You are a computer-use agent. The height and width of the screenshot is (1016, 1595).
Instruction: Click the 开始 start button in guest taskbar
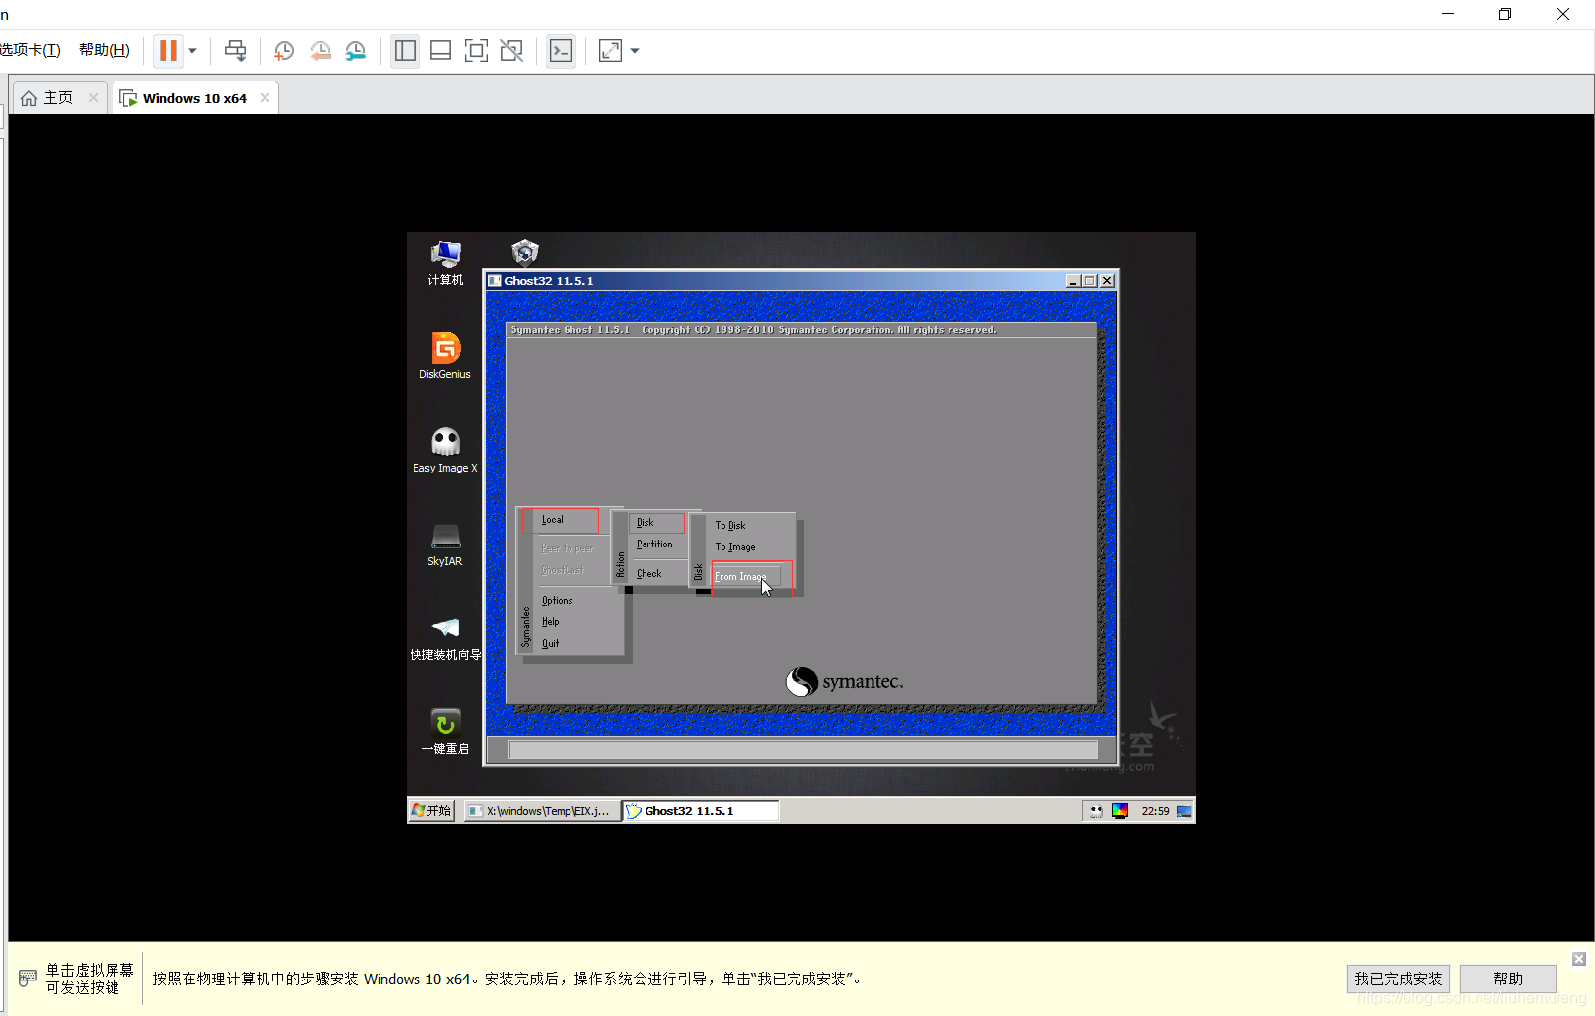pos(431,811)
